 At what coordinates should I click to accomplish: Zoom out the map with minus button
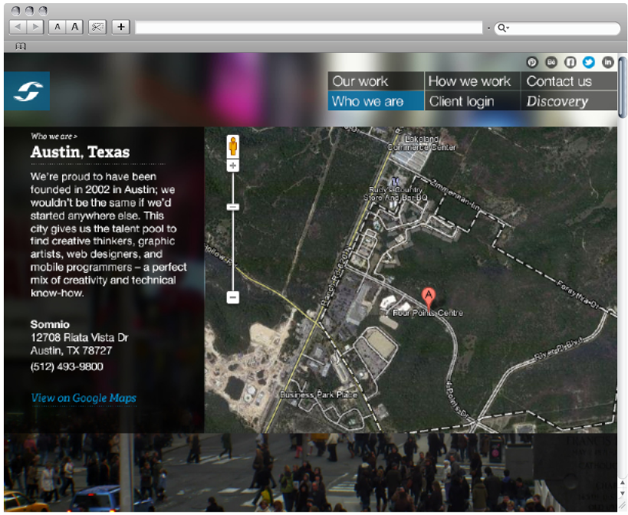[x=233, y=297]
